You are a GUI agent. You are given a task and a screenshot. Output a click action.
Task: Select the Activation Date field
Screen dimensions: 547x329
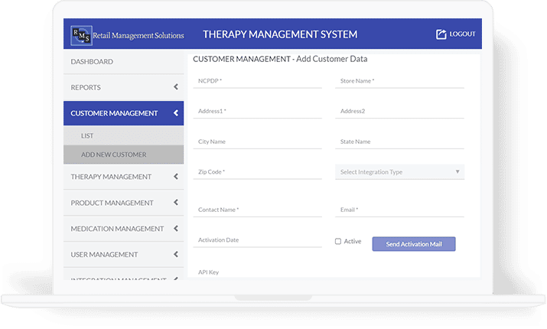pos(258,240)
